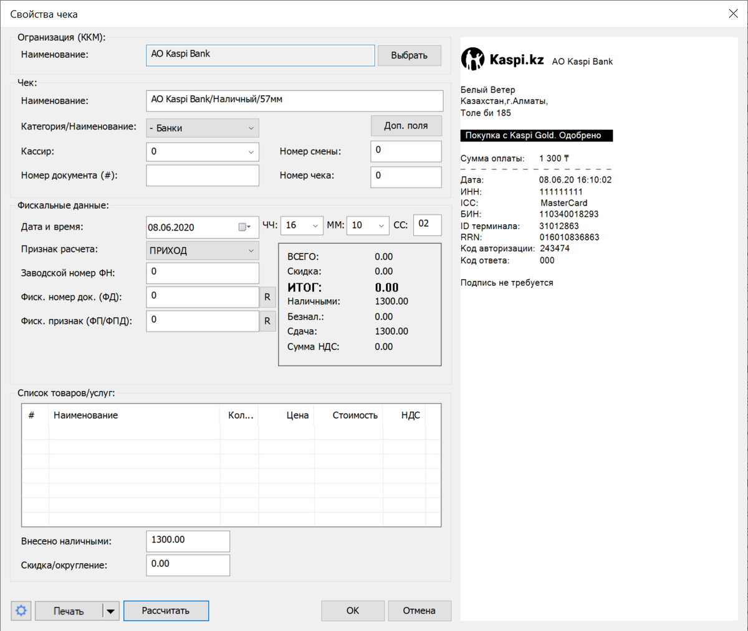Open the calendar picker in the date field
The image size is (748, 631).
(x=244, y=227)
